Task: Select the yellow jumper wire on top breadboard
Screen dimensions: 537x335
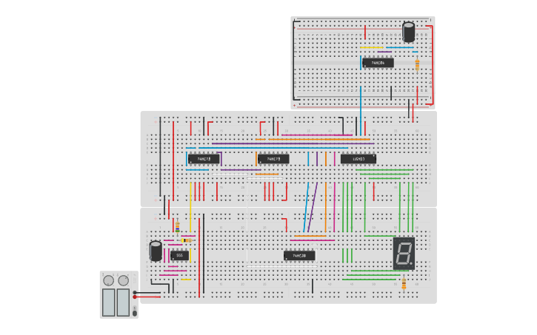Action: pos(371,48)
